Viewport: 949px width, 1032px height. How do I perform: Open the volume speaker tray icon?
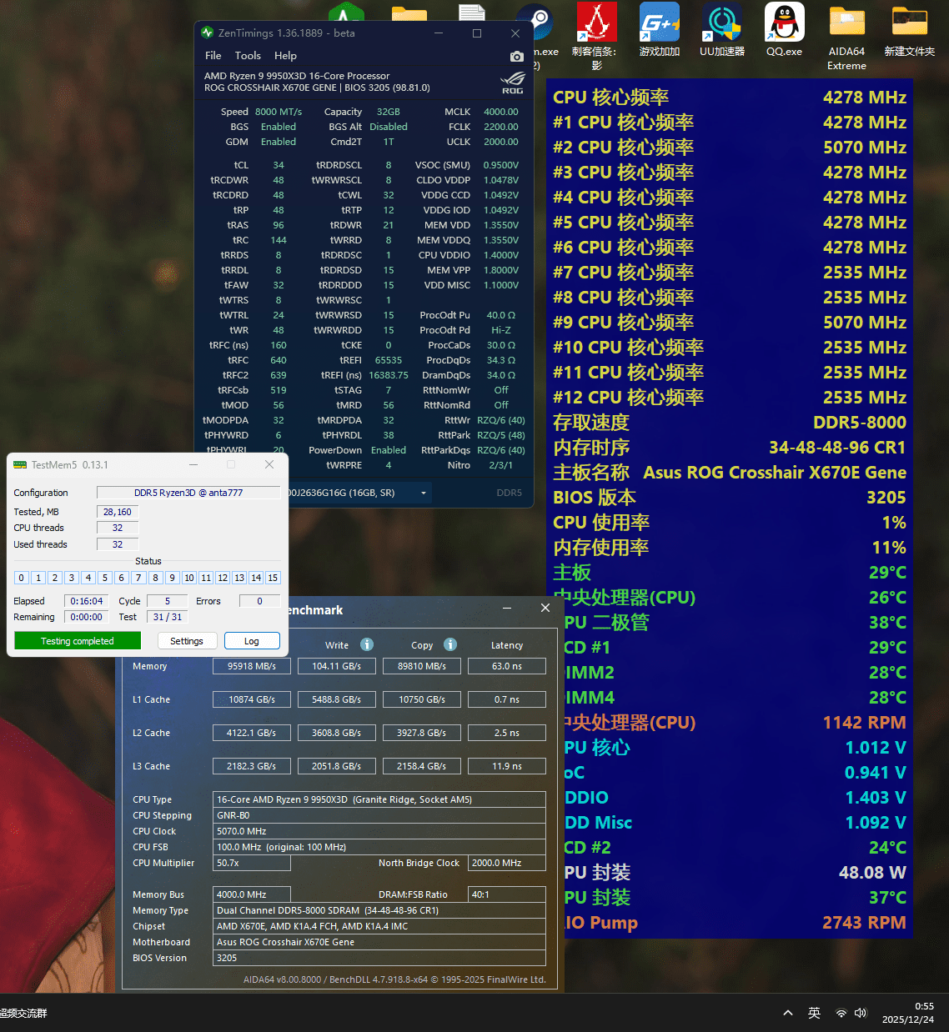pos(861,1013)
